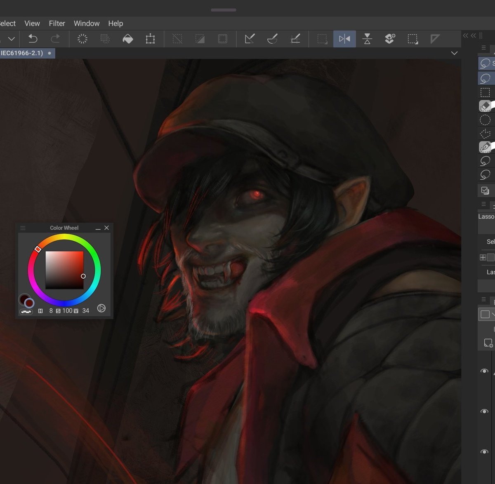Open the Color Wheel palette menu
This screenshot has width=495, height=484.
click(23, 228)
